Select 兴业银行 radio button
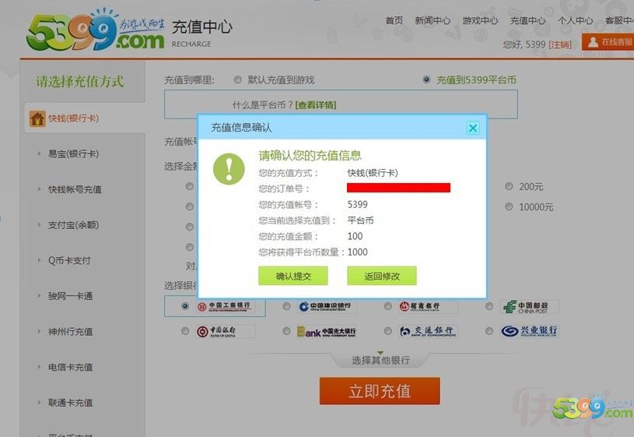 click(489, 331)
